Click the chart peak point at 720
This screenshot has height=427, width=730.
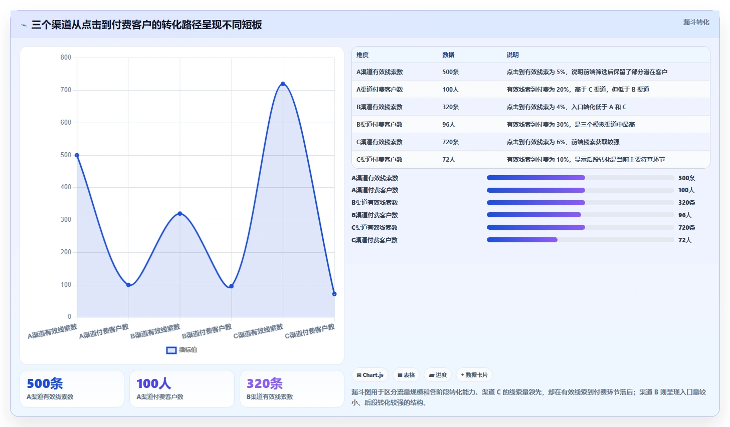click(x=283, y=84)
